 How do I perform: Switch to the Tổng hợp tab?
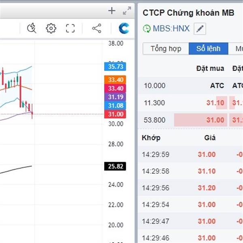coord(166,49)
